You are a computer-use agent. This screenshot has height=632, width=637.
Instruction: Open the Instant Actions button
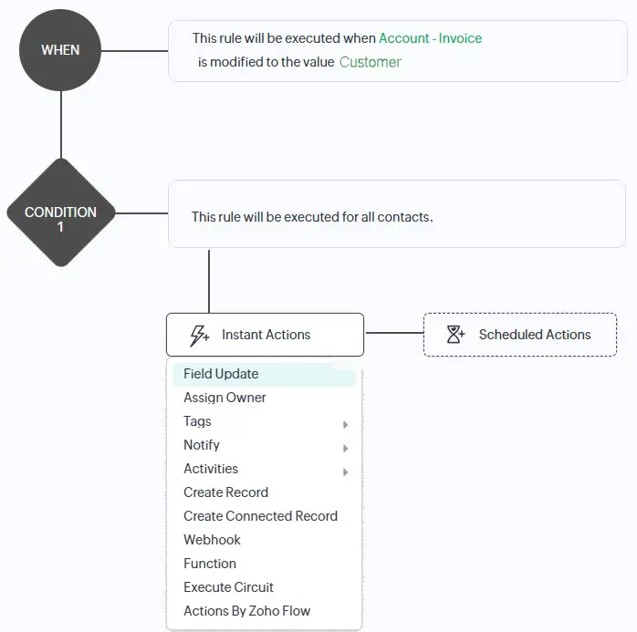[x=266, y=335]
